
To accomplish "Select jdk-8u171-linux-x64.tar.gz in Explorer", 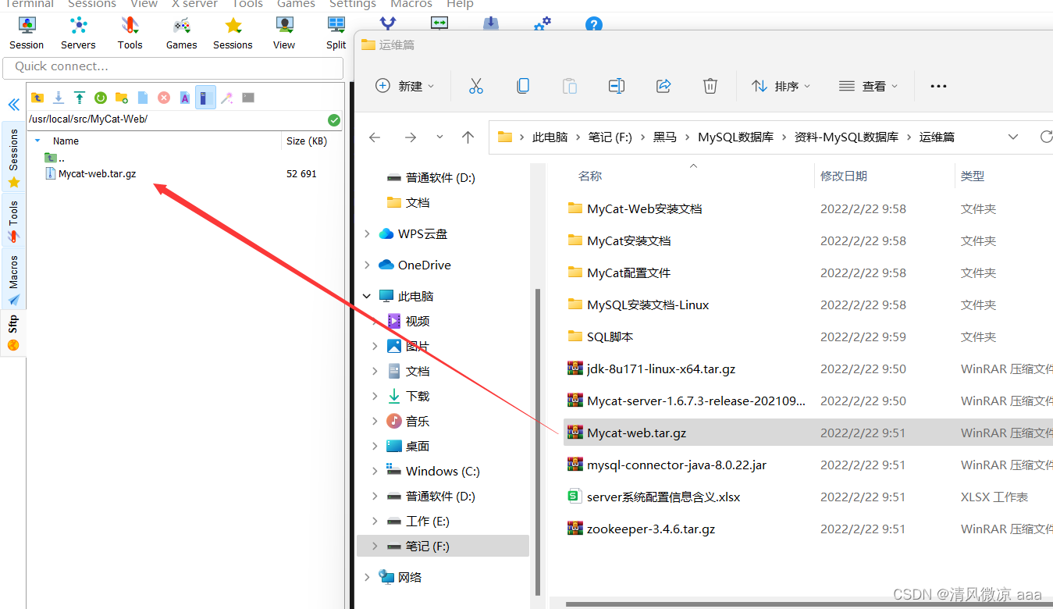I will [x=661, y=369].
